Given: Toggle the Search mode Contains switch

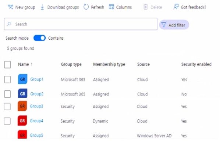Looking at the screenshot, I should [x=39, y=38].
